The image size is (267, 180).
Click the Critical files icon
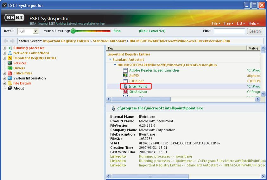click(x=10, y=73)
